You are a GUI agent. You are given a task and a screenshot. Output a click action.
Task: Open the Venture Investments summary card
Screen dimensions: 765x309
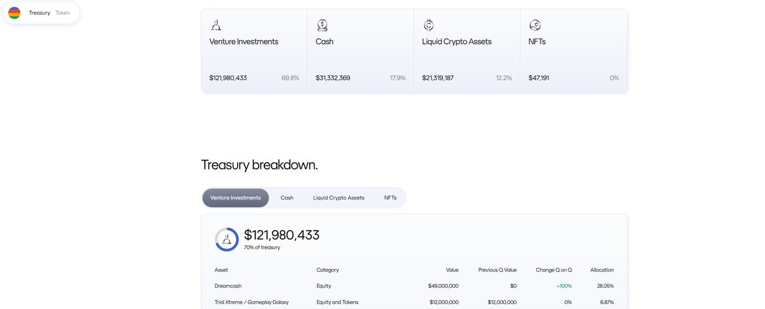[254, 51]
